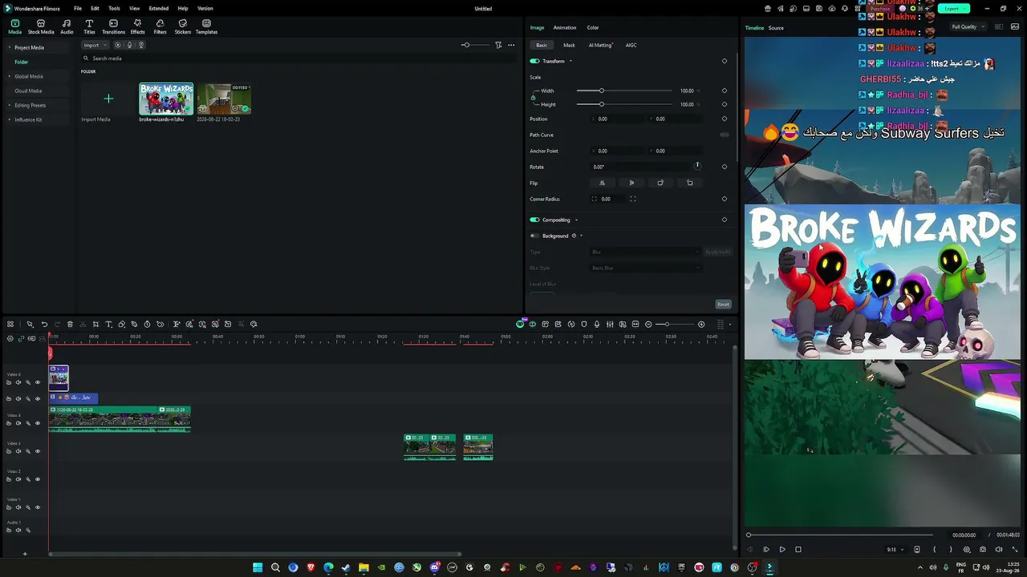Open the preview volume control
The image size is (1027, 577).
(999, 550)
